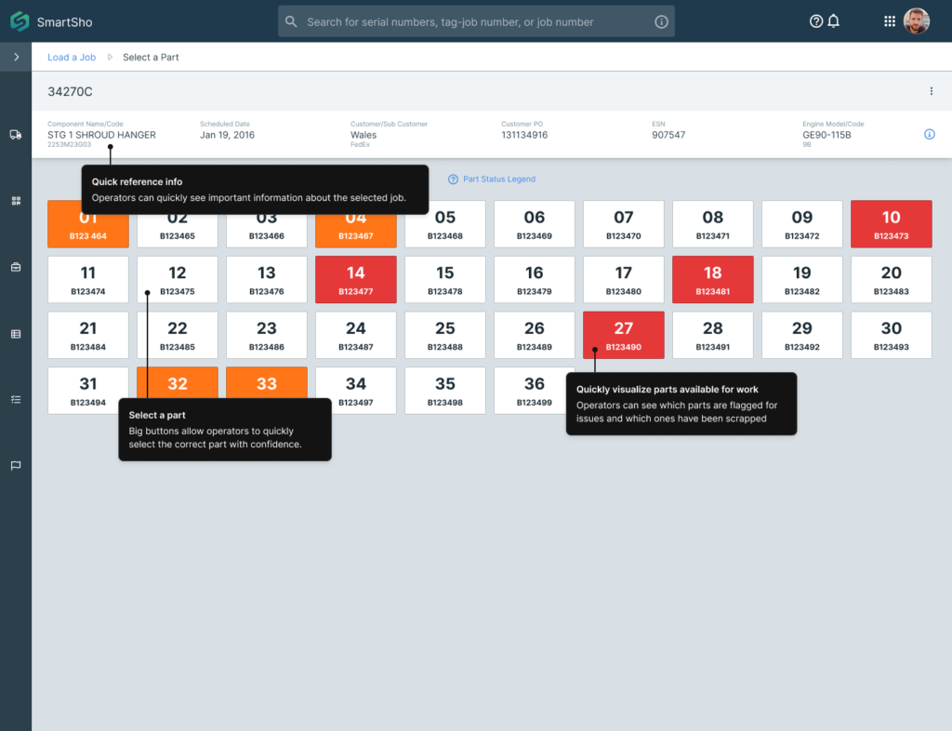Image resolution: width=952 pixels, height=731 pixels.
Task: Click the blue info icon beside Engine Model
Action: (x=929, y=135)
